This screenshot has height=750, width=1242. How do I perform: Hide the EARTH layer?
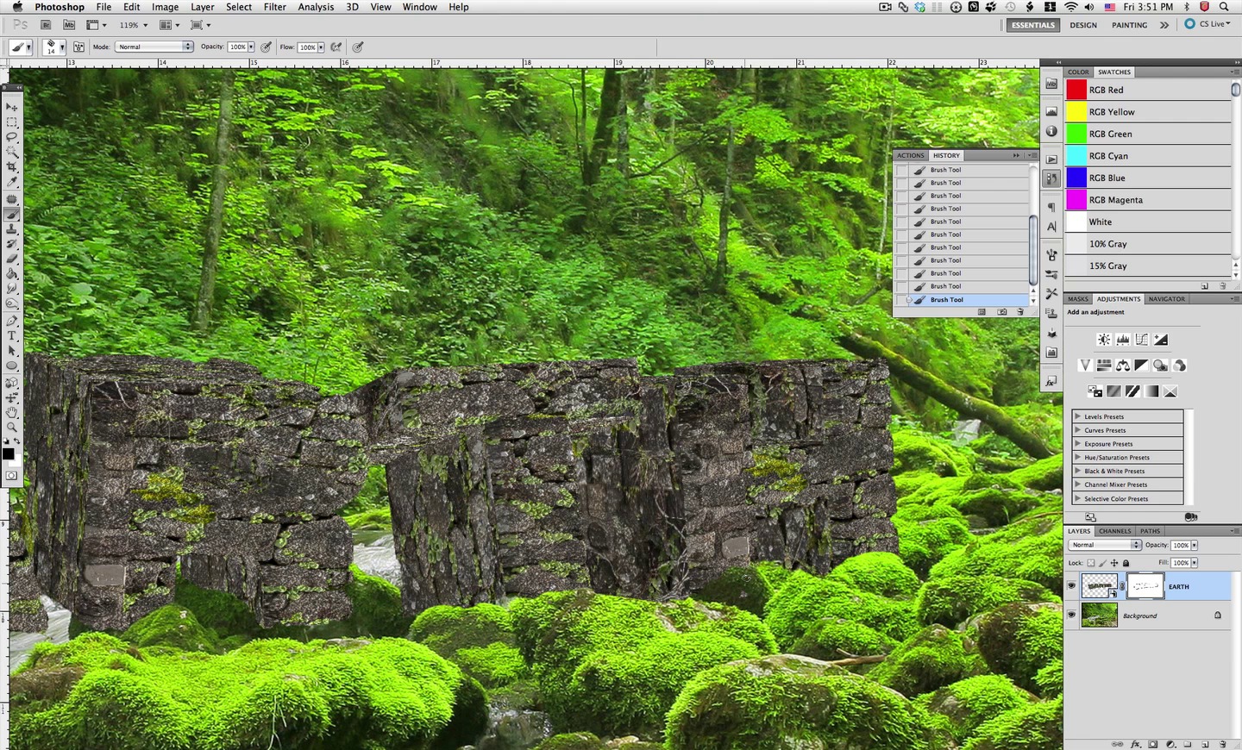(1071, 586)
